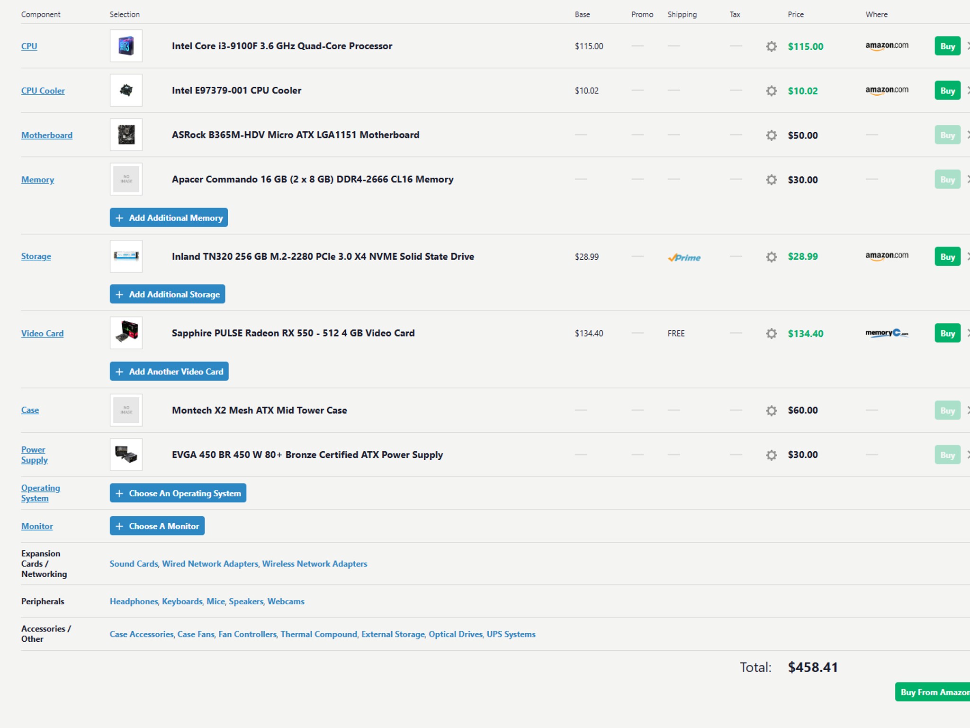Open the Storage component link
970x728 pixels.
[x=36, y=256]
